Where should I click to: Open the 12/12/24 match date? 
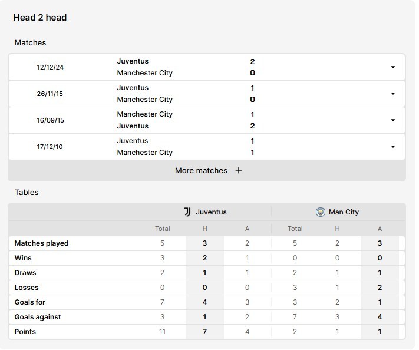coord(50,67)
